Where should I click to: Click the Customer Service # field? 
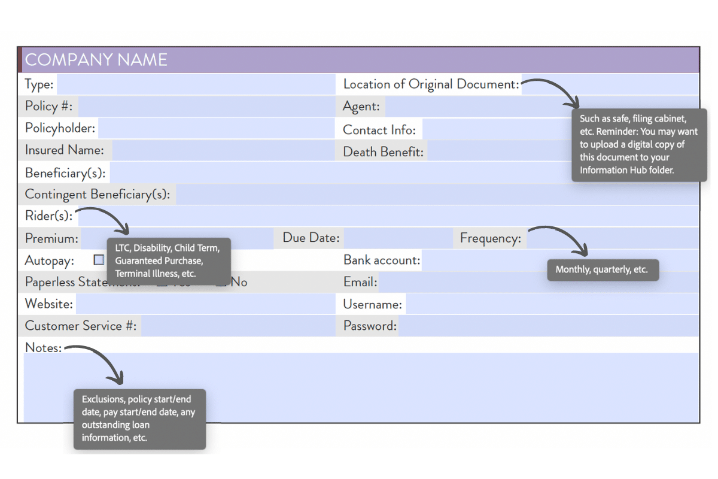pyautogui.click(x=233, y=326)
